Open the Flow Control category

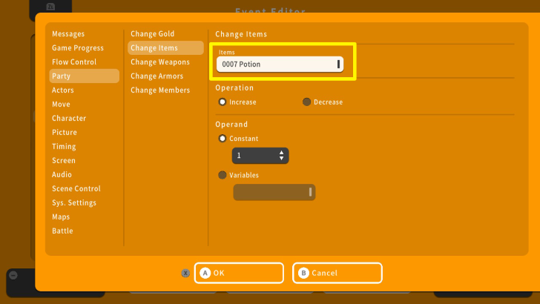74,62
